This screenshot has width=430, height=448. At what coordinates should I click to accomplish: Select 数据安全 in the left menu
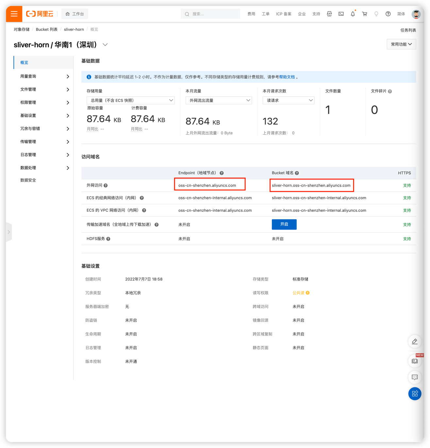(28, 180)
